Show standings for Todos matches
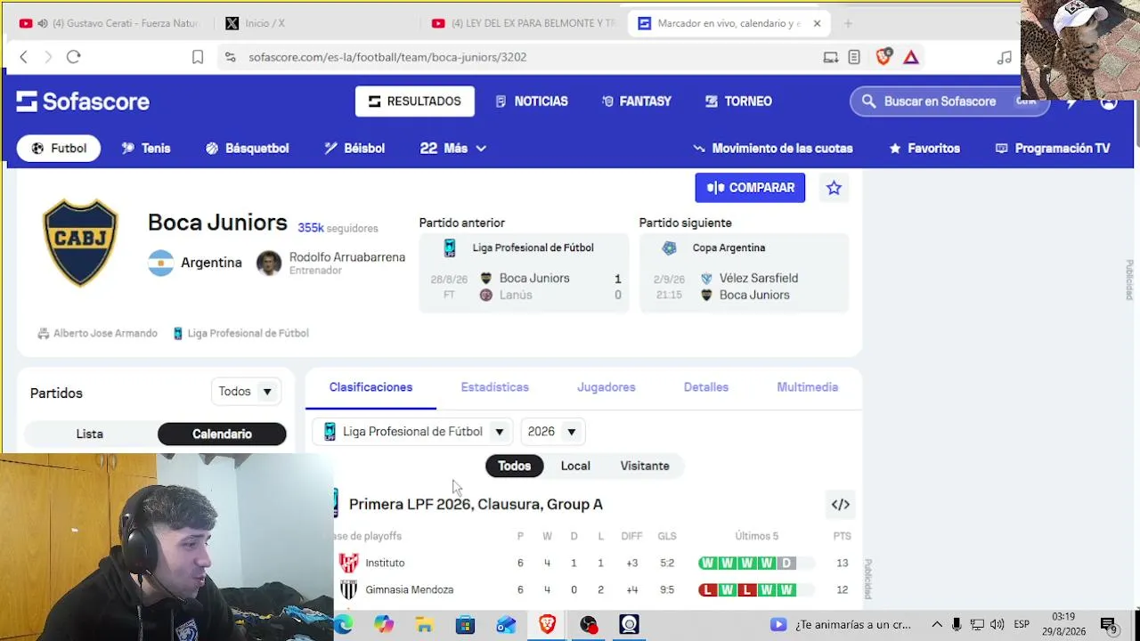Viewport: 1140px width, 641px height. (x=514, y=466)
